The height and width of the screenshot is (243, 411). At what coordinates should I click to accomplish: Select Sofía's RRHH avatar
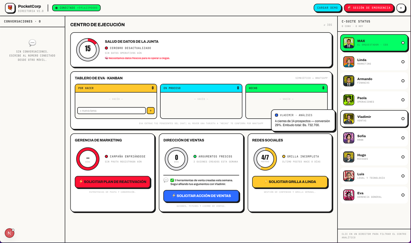(349, 138)
